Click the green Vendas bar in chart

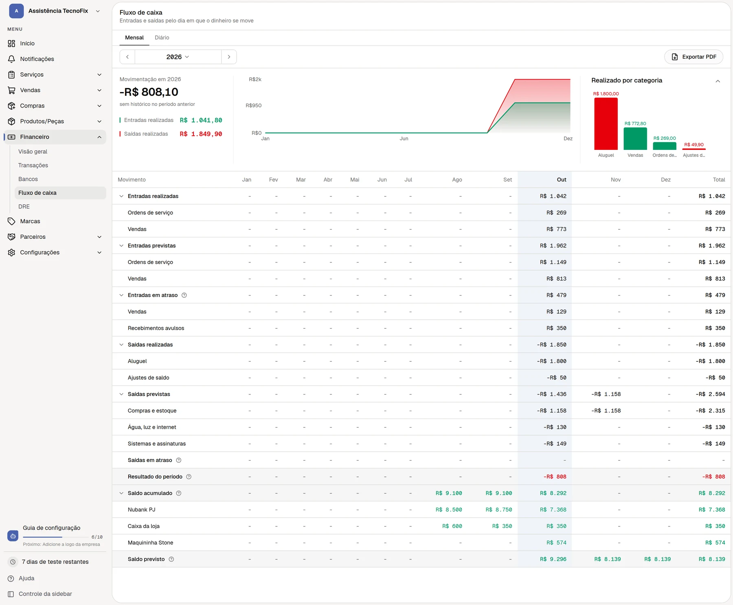[635, 139]
